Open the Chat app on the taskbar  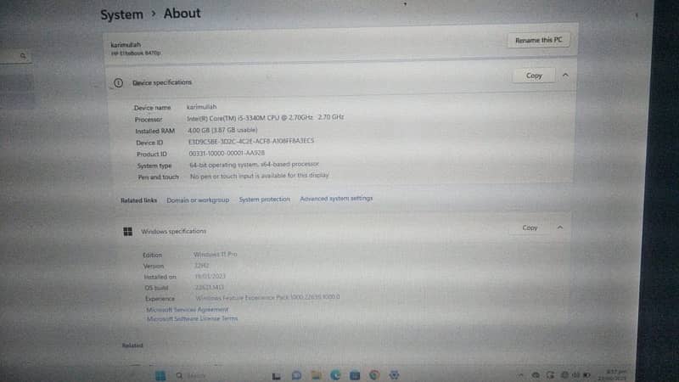pos(296,375)
